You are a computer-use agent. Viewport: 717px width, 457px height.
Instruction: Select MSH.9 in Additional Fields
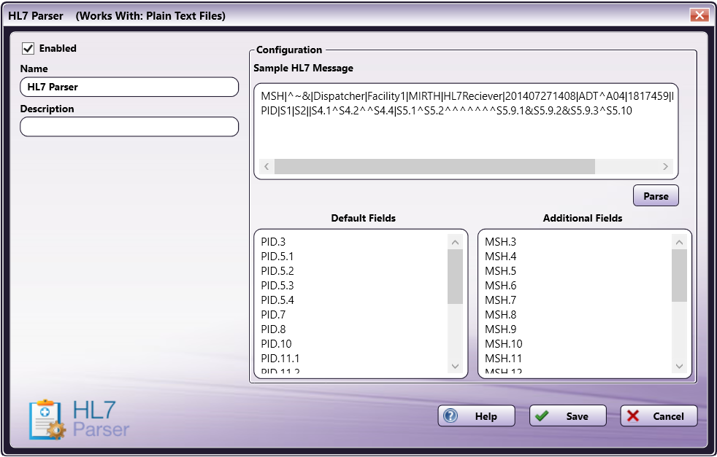[x=500, y=329]
